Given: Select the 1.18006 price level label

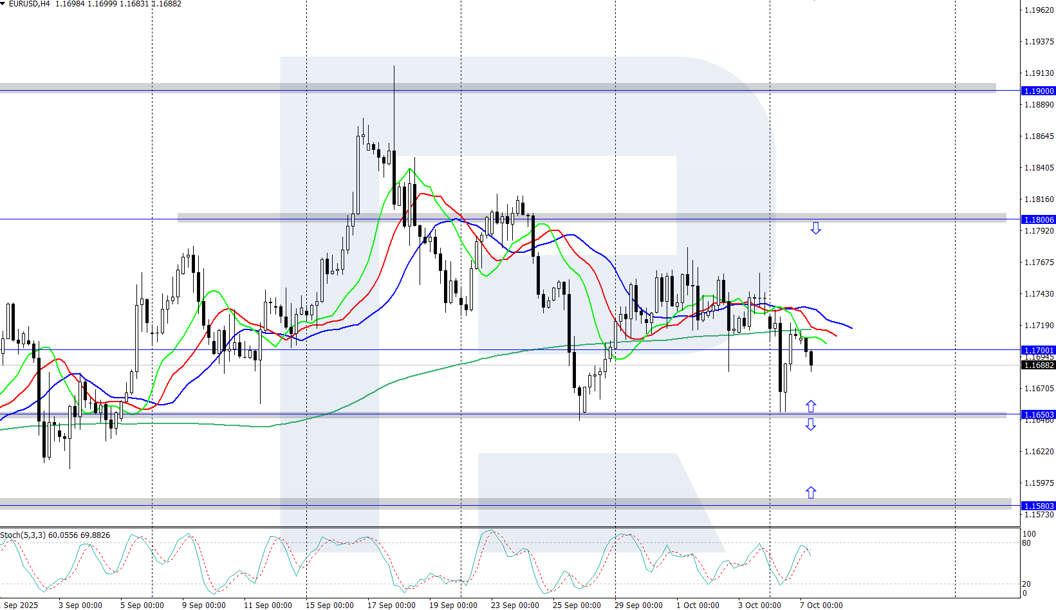Looking at the screenshot, I should [1039, 219].
